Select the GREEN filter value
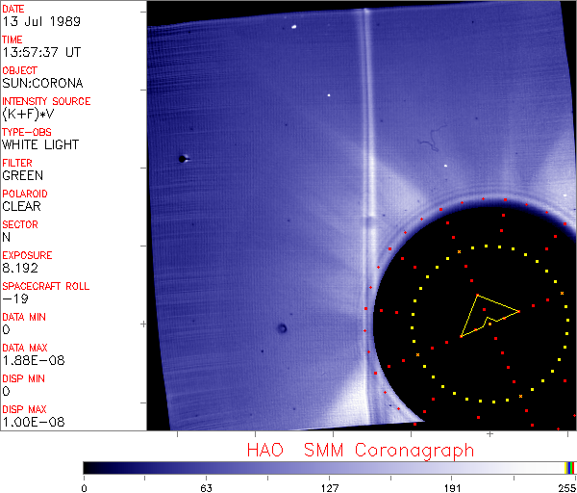577x493 pixels. tap(23, 176)
